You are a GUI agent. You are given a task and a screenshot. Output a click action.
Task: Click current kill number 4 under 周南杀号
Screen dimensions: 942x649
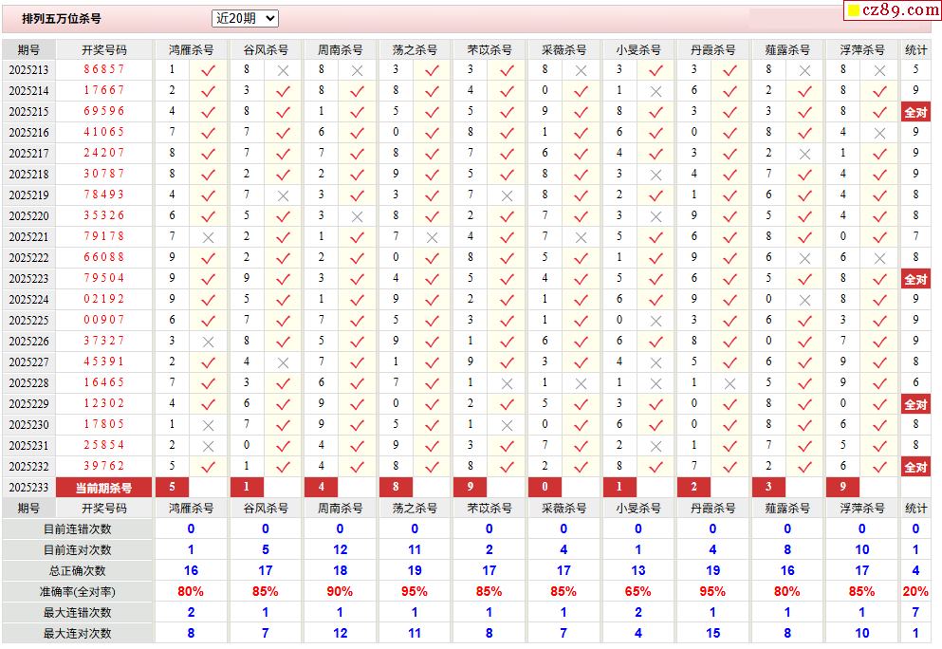tap(321, 487)
